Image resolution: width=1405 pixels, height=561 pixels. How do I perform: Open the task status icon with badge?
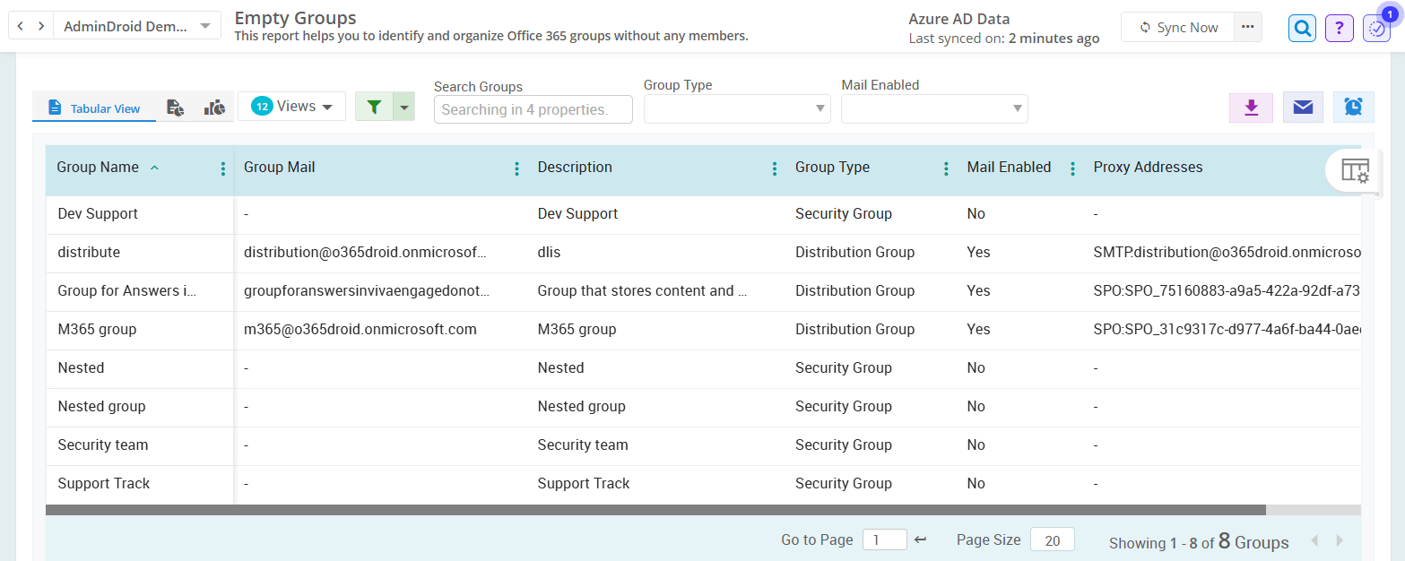(x=1375, y=28)
